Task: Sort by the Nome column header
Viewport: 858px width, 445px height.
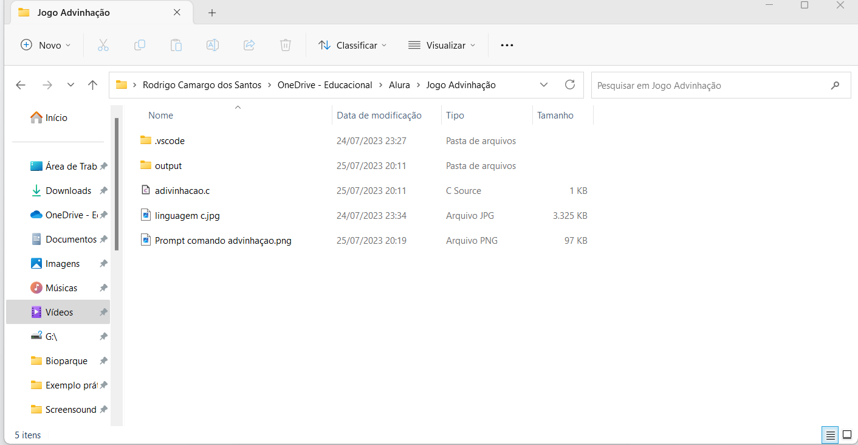Action: pos(160,116)
